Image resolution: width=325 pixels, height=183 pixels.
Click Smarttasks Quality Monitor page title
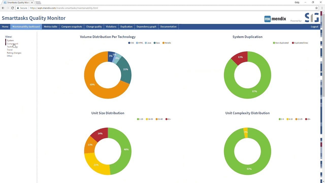tap(34, 18)
